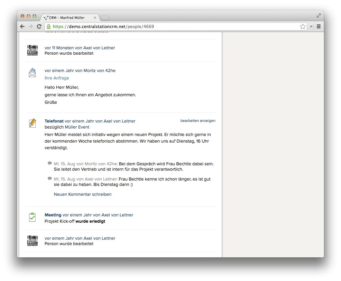Show hidden extensions via chevron overflow button
The image size is (341, 281).
pos(311,27)
